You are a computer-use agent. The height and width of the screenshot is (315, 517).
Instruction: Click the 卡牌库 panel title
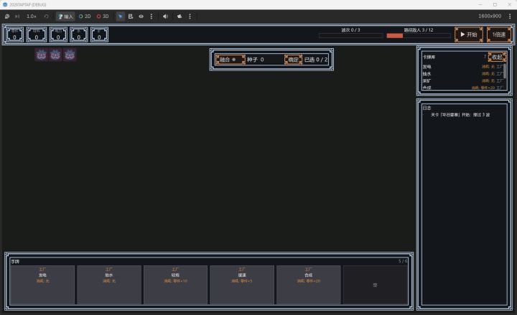click(x=429, y=57)
